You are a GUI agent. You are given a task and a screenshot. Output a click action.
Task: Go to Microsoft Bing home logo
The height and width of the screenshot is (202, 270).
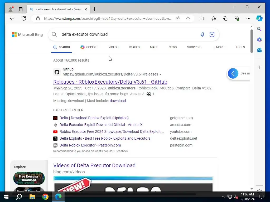click(27, 34)
